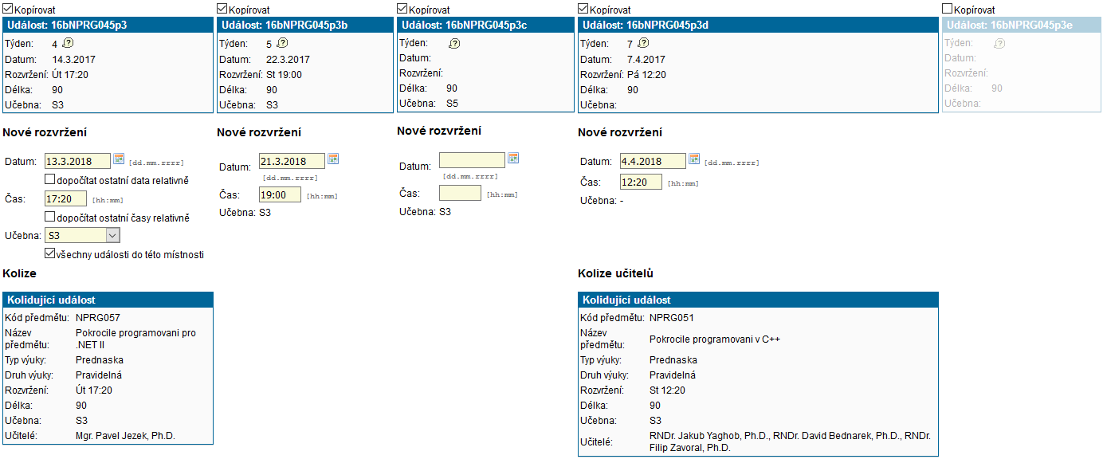
Task: Click the date field containing 4.4.2018
Action: pos(653,162)
